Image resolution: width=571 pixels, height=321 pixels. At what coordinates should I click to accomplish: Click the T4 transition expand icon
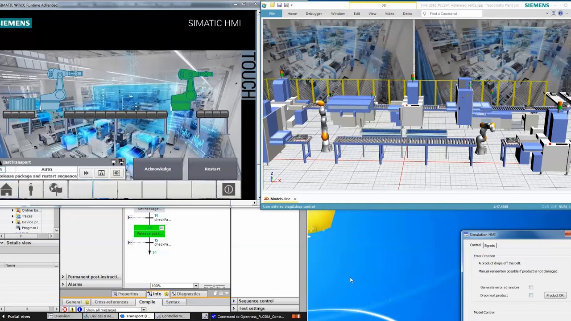[x=130, y=218]
